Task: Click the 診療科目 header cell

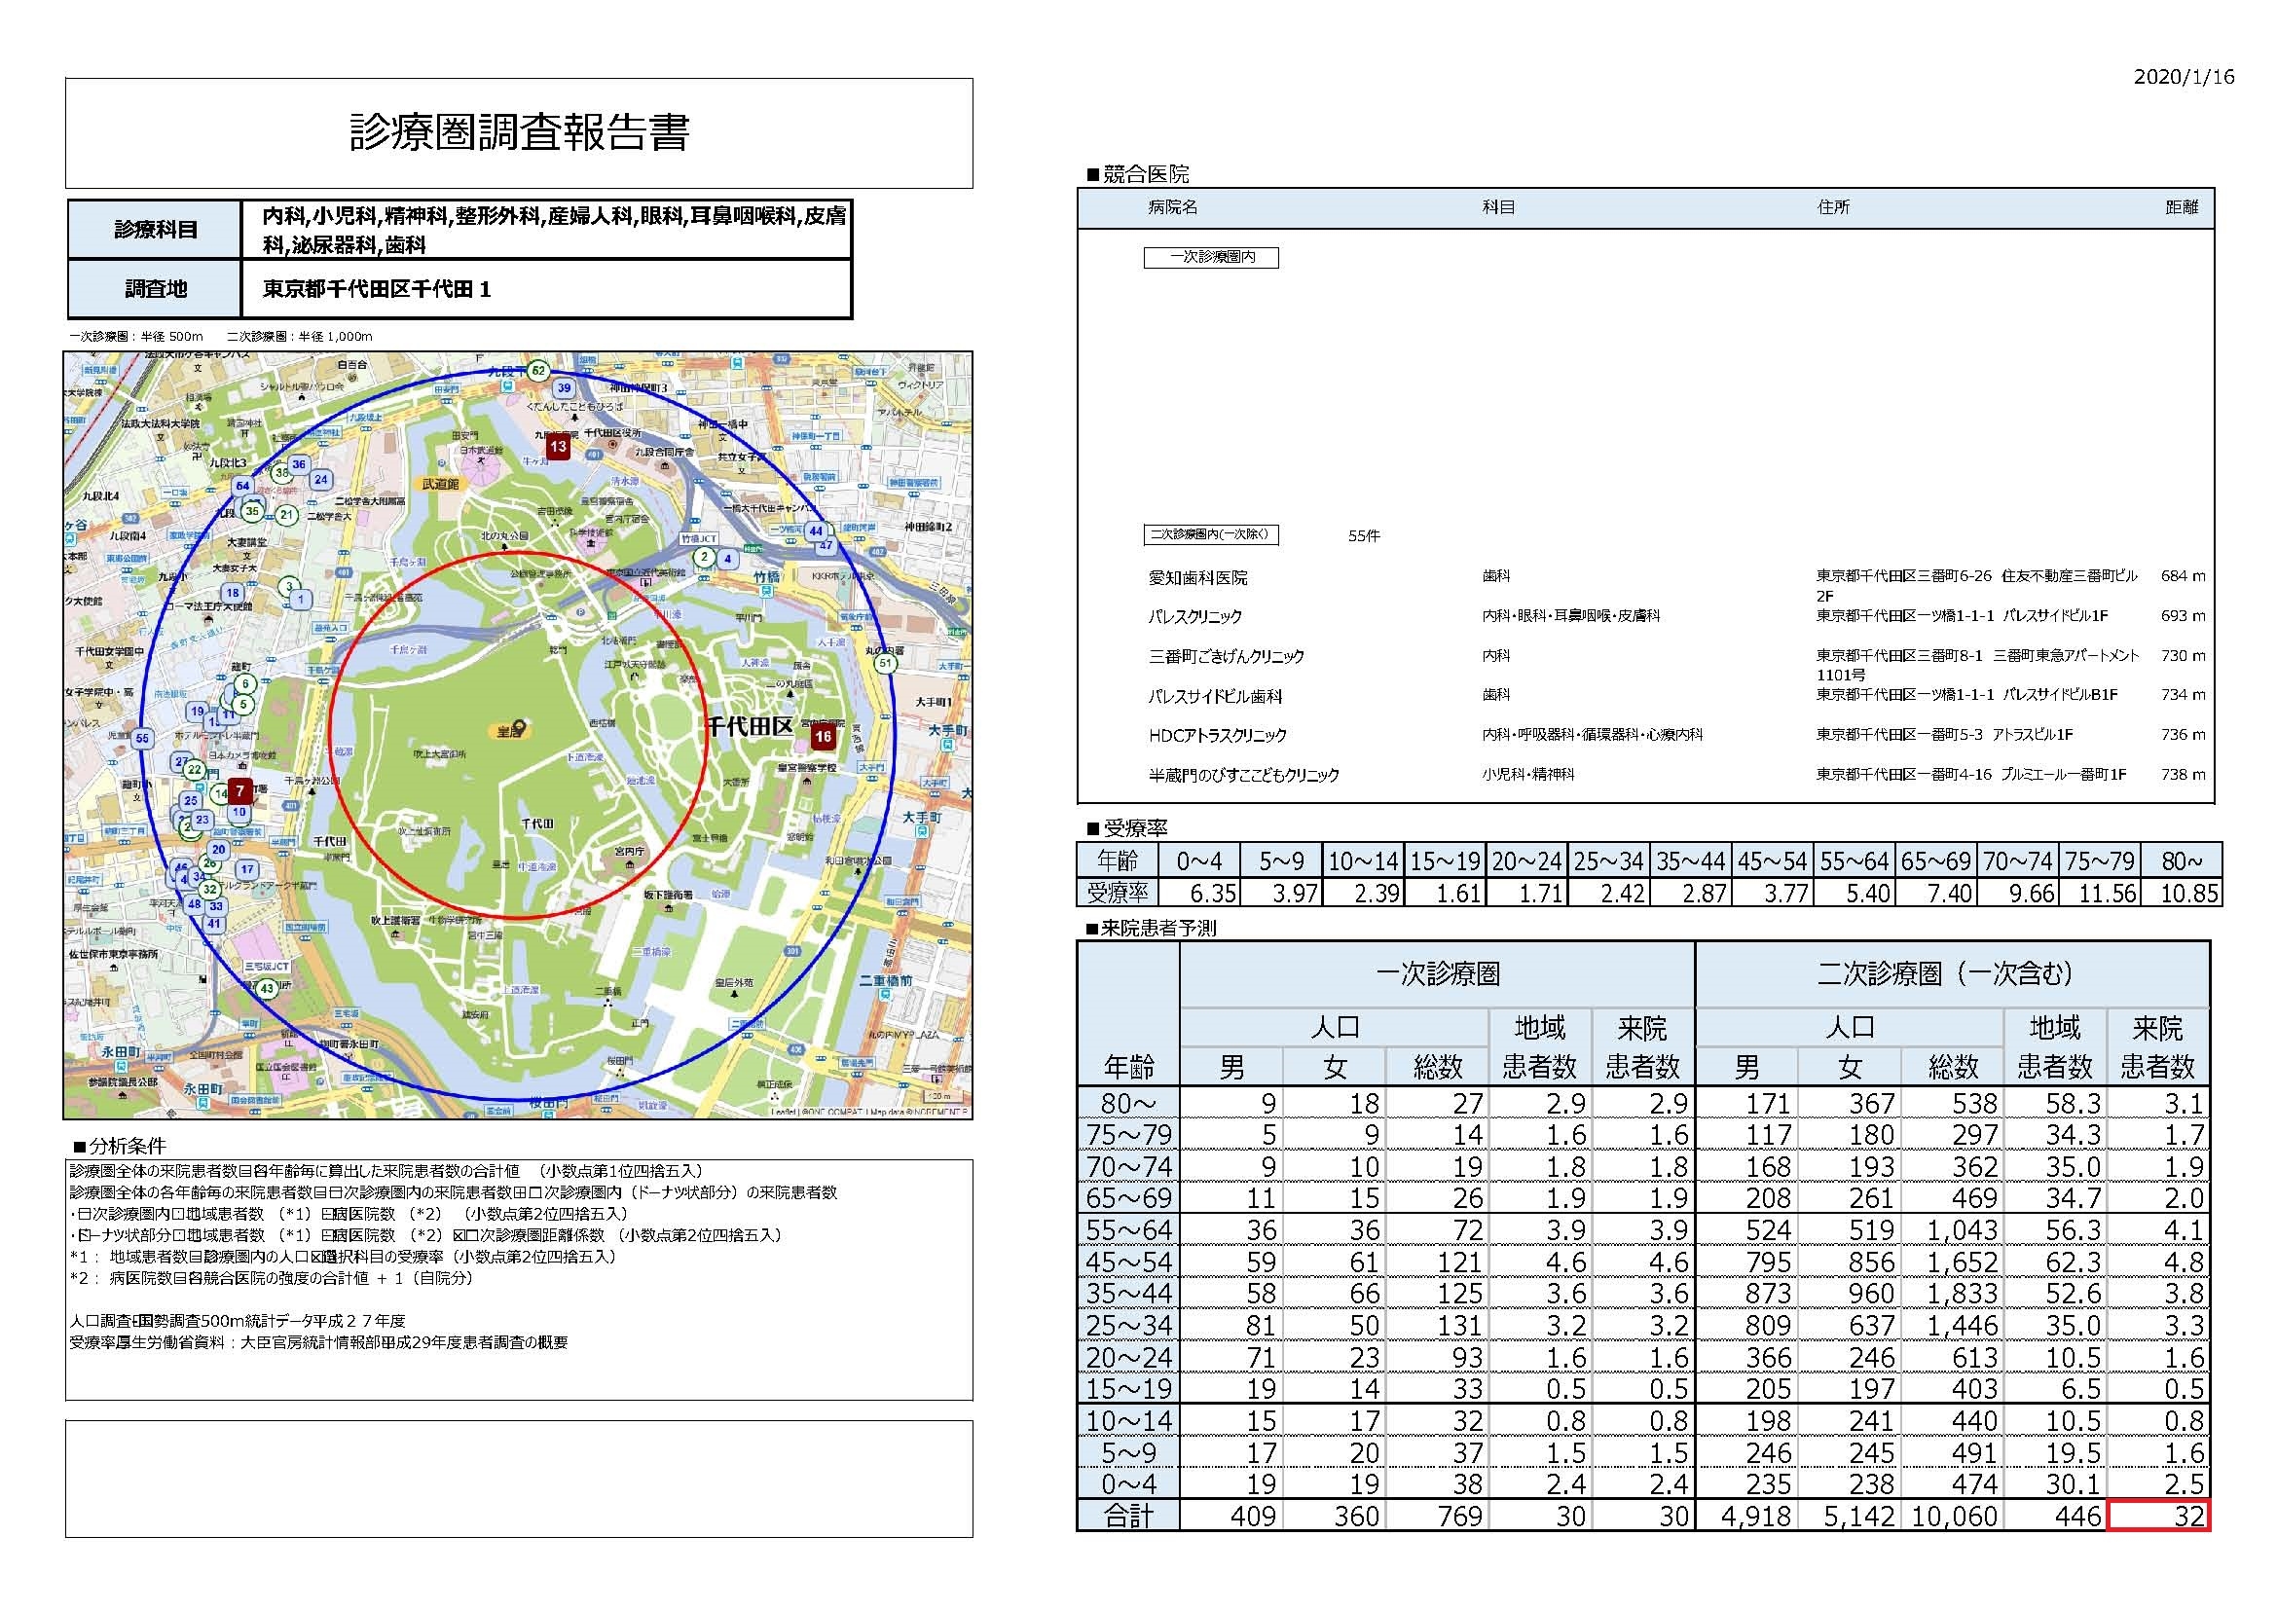Action: 156,230
